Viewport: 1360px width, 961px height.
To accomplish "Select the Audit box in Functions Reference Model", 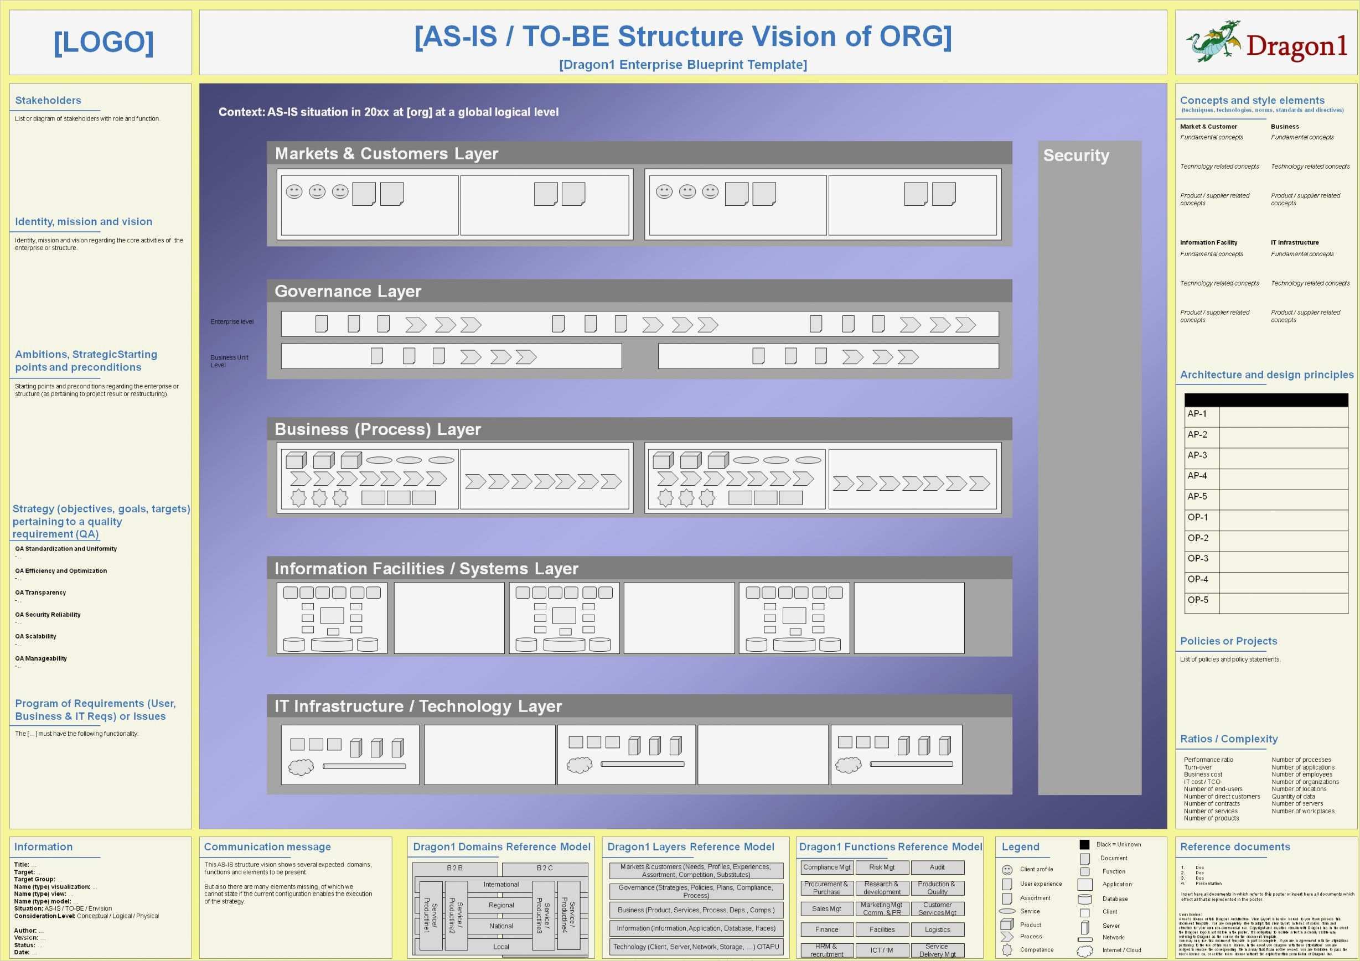I will point(938,868).
